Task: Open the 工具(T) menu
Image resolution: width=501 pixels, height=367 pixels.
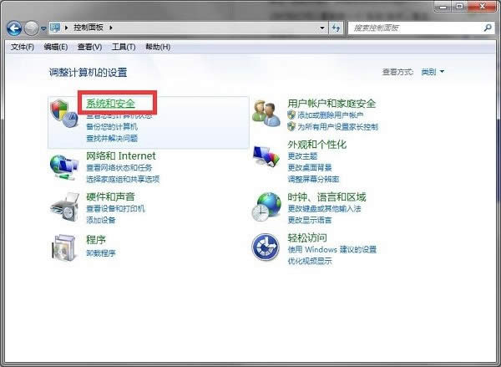Action: pyautogui.click(x=124, y=47)
